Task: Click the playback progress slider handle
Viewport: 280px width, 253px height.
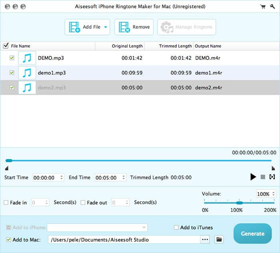Action: [x=9, y=160]
